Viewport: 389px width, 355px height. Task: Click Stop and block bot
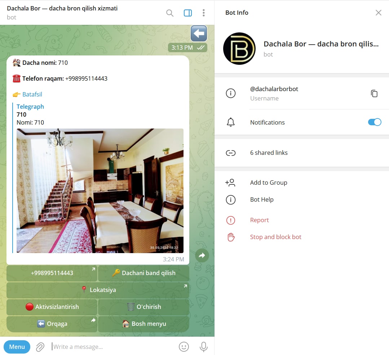275,237
